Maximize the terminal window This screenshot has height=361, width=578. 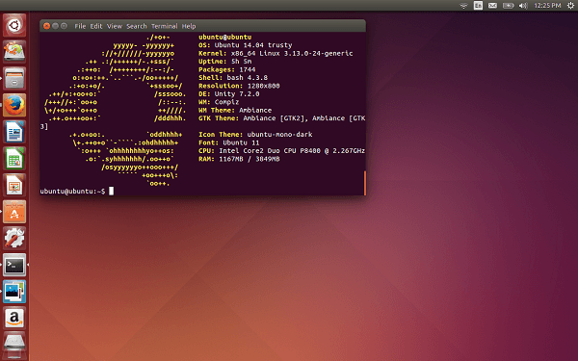pos(64,26)
